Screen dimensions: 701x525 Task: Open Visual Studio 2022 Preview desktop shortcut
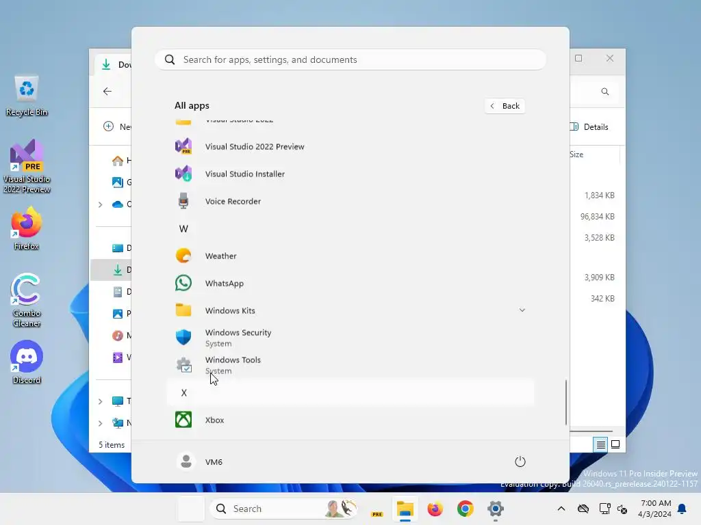(x=27, y=166)
